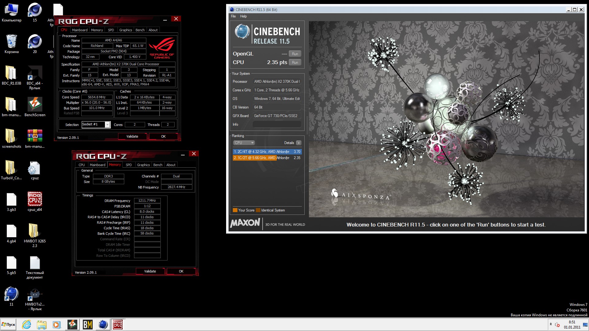Open the HWBOT X265 2.3 folder
The height and width of the screenshot is (331, 589).
pyautogui.click(x=35, y=235)
